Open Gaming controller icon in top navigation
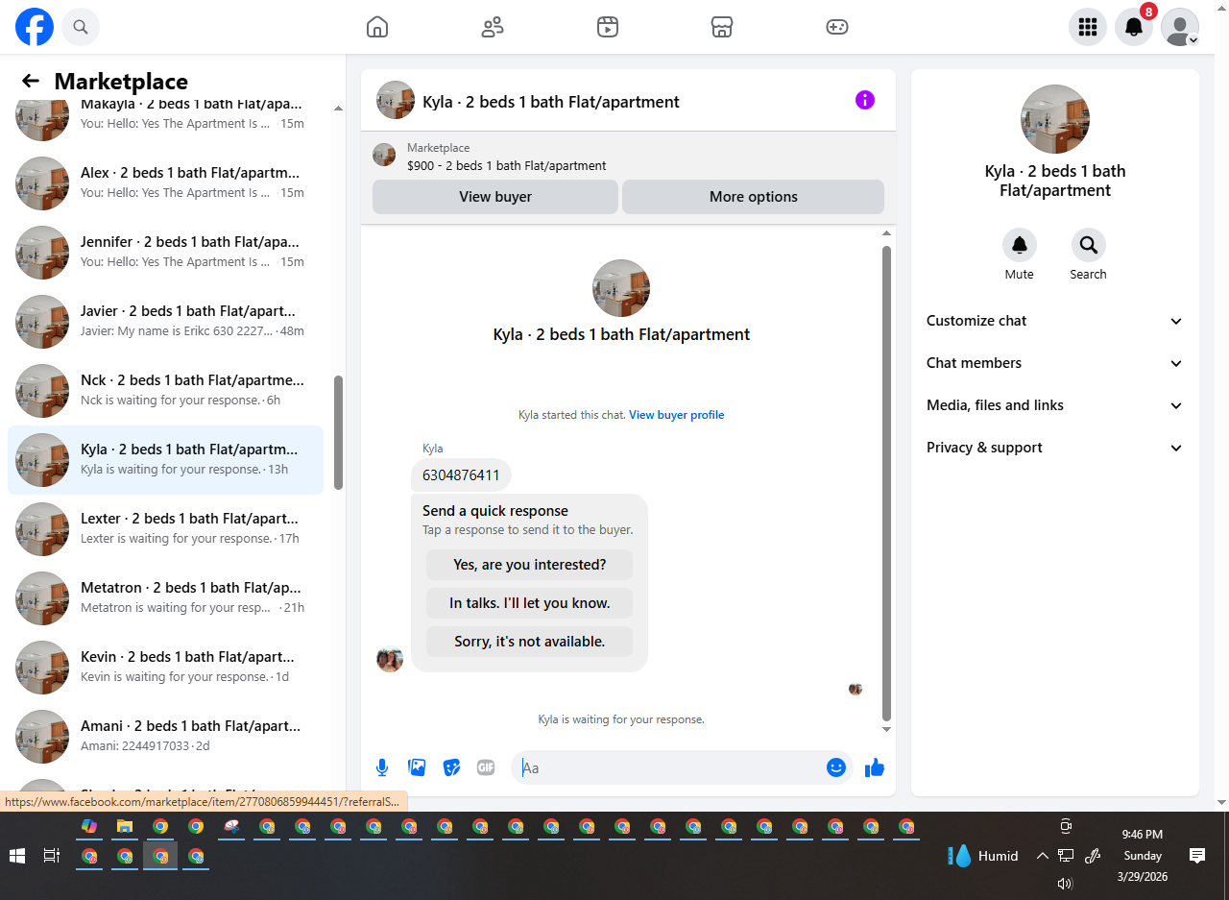The image size is (1229, 900). tap(837, 27)
